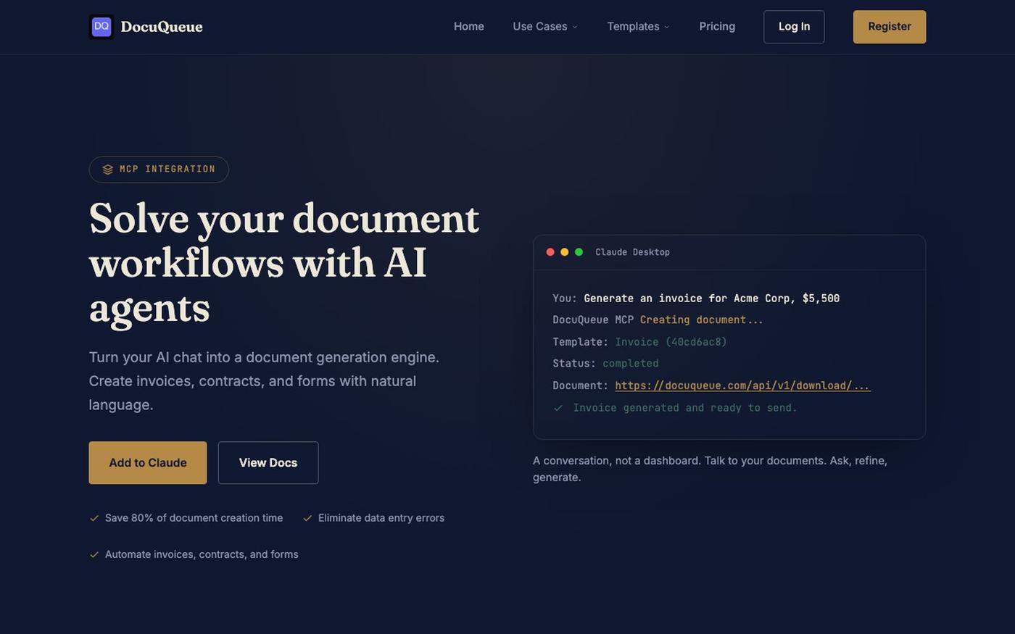Expand the Templates dropdown chevron
The image size is (1015, 634).
click(667, 27)
